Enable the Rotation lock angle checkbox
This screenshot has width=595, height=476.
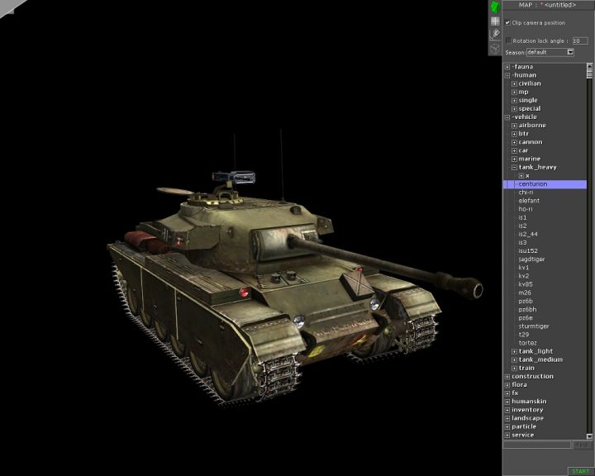tap(508, 40)
